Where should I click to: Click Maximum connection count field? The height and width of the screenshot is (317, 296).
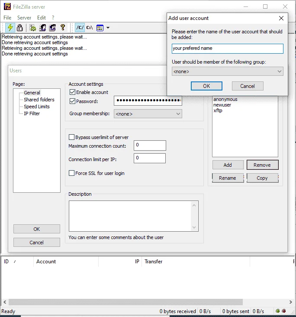150,146
